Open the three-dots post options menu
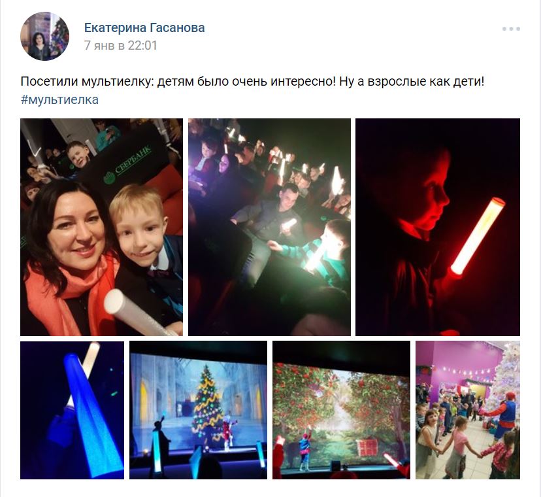This screenshot has height=497, width=541. click(511, 29)
